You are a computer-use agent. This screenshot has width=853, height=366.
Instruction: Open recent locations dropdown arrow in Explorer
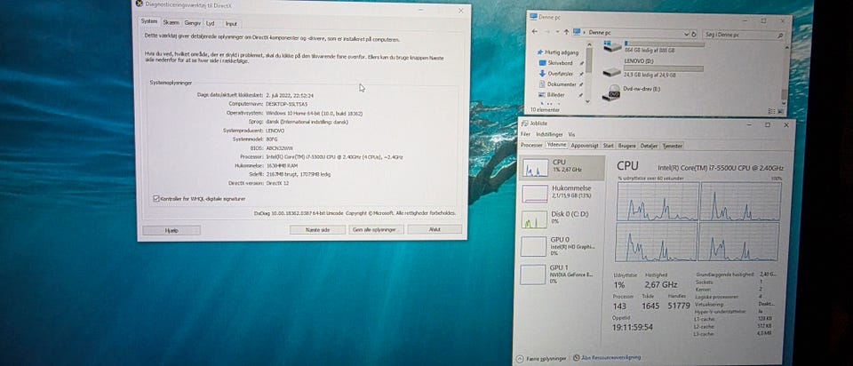(x=557, y=32)
